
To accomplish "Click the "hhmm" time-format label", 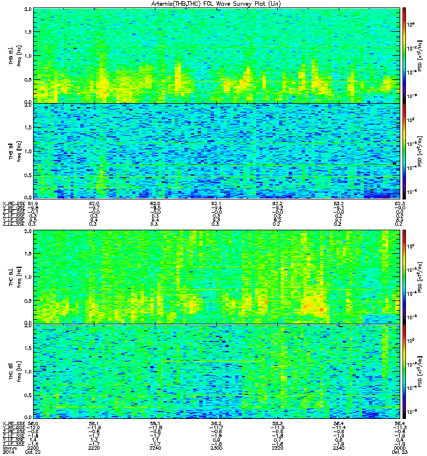I will (10, 448).
